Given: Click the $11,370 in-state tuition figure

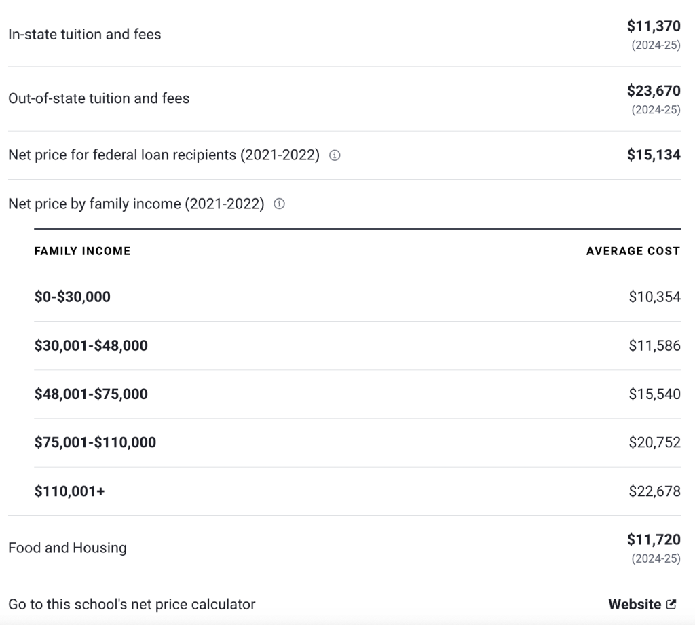Looking at the screenshot, I should coord(654,26).
